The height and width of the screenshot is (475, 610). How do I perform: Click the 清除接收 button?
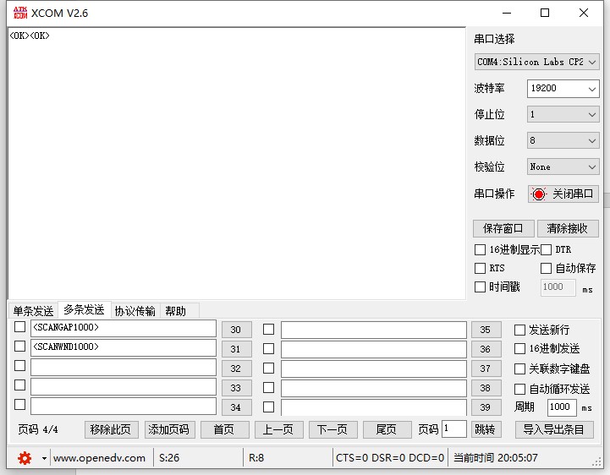click(x=567, y=228)
